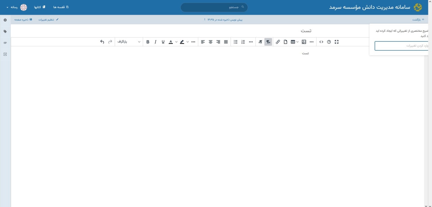Viewport: 432px width, 207px height.
Task: Toggle italic formatting
Action: 156,42
